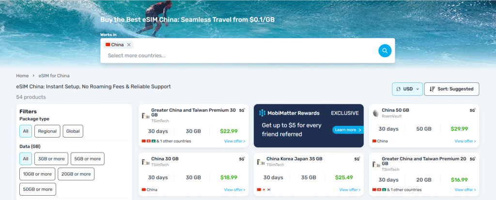Click the MobiMatter Rewards logo icon

tap(262, 113)
